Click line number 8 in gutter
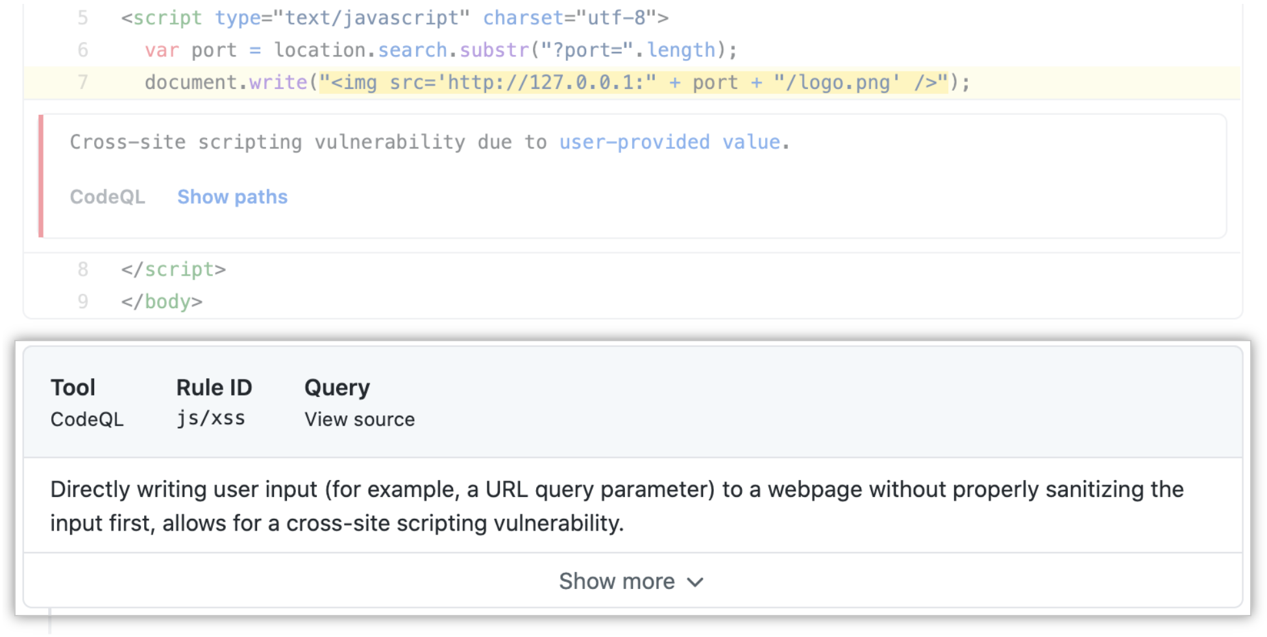This screenshot has width=1267, height=637. click(x=82, y=269)
